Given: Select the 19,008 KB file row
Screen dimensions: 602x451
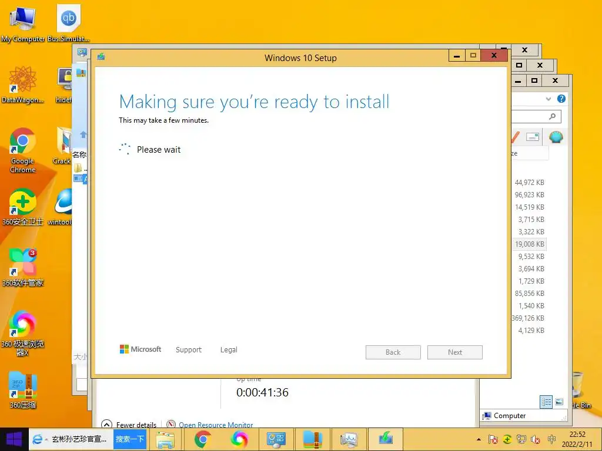Looking at the screenshot, I should [529, 244].
